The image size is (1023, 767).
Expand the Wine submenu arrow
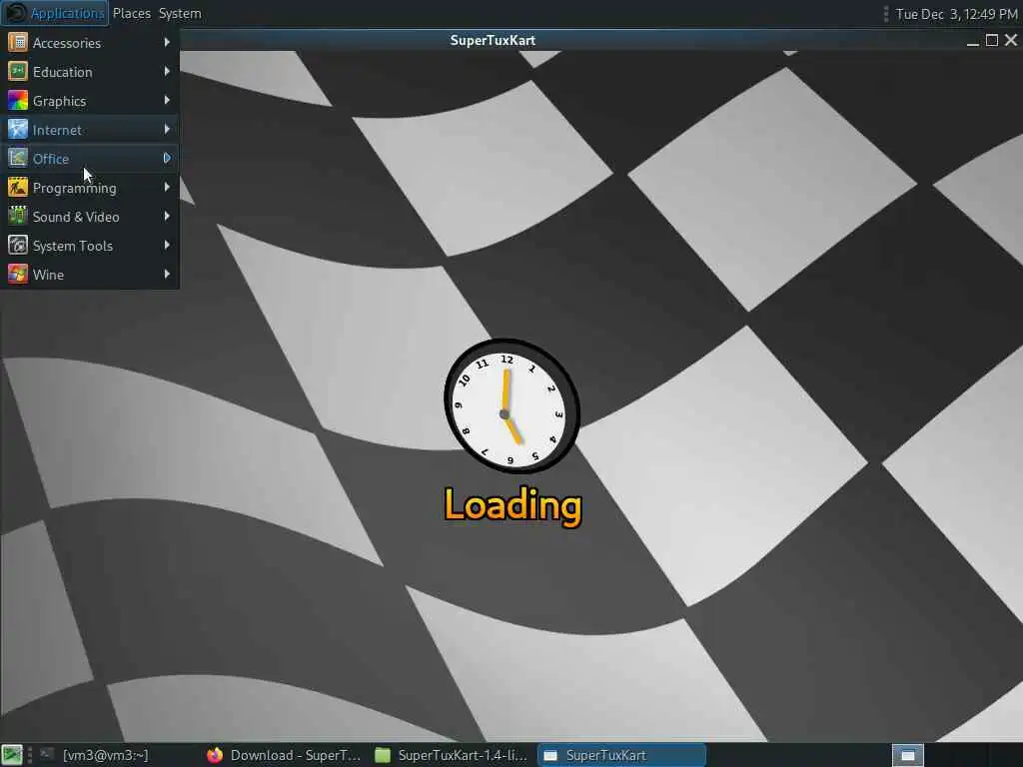click(167, 274)
